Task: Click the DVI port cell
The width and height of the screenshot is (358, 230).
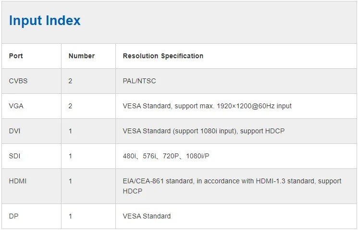Action: [14, 131]
